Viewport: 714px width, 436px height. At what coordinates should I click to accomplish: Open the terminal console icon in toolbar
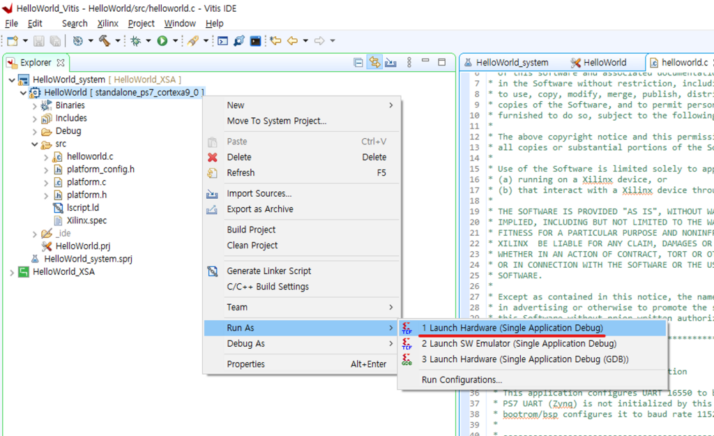coord(256,41)
